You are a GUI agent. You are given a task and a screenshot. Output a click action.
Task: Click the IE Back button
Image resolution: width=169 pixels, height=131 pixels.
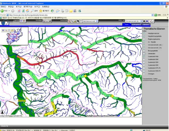tap(4, 11)
